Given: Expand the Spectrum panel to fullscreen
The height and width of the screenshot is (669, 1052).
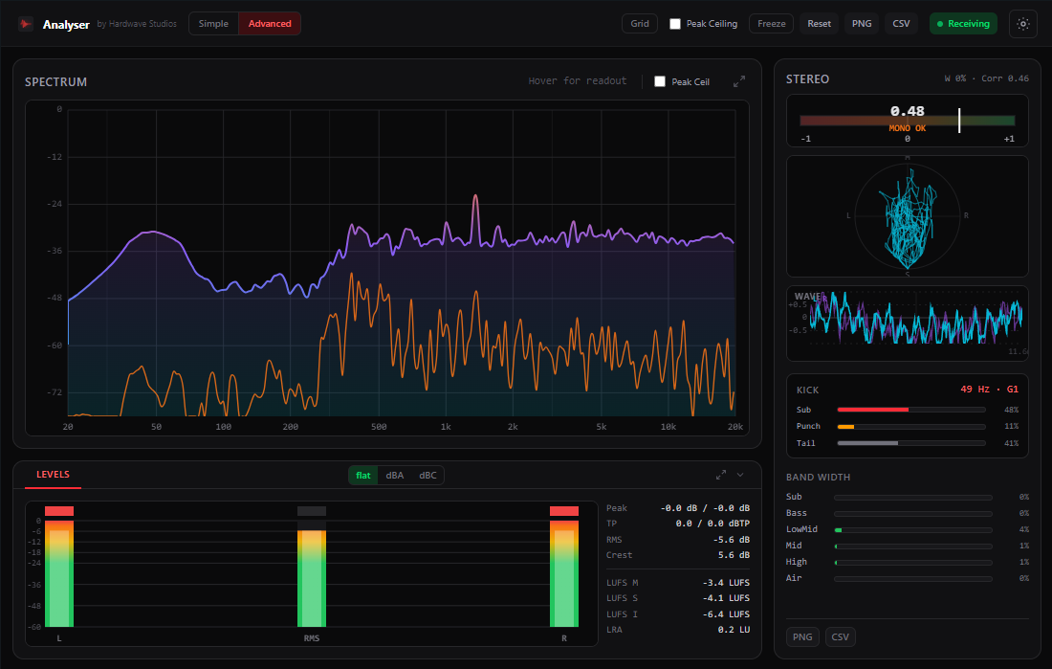Looking at the screenshot, I should (738, 81).
